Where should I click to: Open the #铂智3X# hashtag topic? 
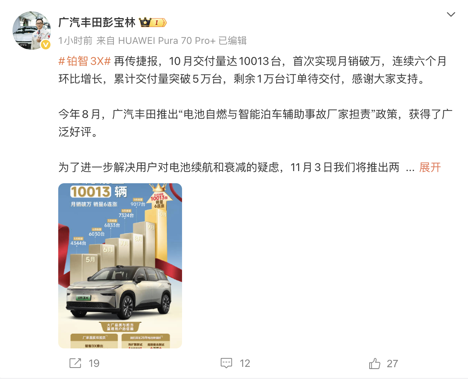click(x=85, y=61)
